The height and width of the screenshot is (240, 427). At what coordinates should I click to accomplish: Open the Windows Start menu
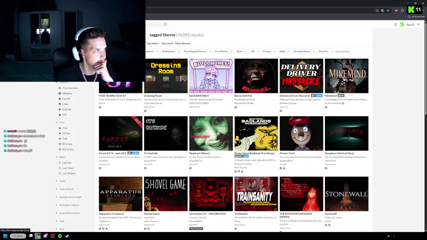pos(5,236)
